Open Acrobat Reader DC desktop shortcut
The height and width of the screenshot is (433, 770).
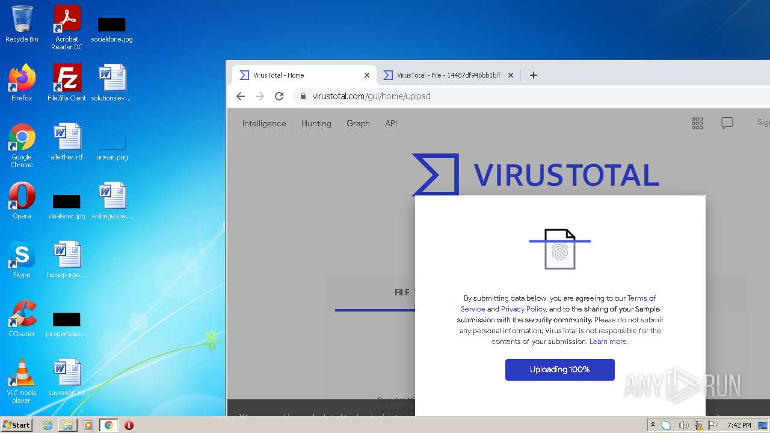(67, 28)
